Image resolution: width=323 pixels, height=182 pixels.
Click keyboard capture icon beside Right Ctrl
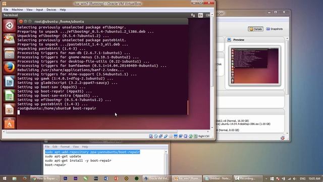coord(195,136)
